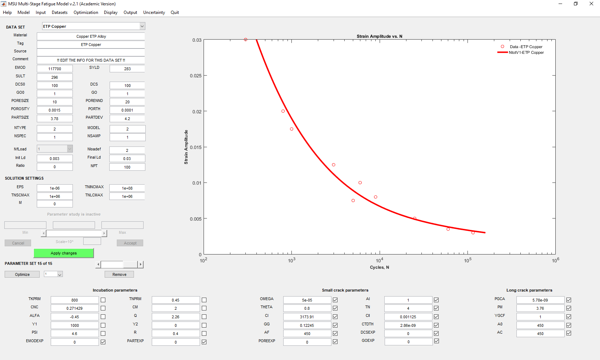Viewport: 600px width, 360px height.
Task: Open the Uncertainty menu
Action: (154, 12)
